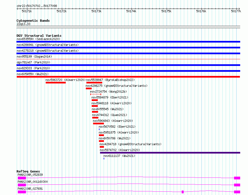Screen dimensions: 248x195
Task: Open the dgv781n67 (Park2010) label
Action: [33, 62]
